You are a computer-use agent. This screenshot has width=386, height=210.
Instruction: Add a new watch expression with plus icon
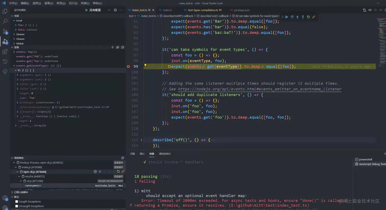(x=112, y=47)
